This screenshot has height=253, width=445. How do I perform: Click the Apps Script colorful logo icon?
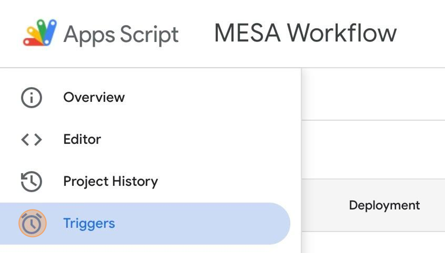(40, 33)
